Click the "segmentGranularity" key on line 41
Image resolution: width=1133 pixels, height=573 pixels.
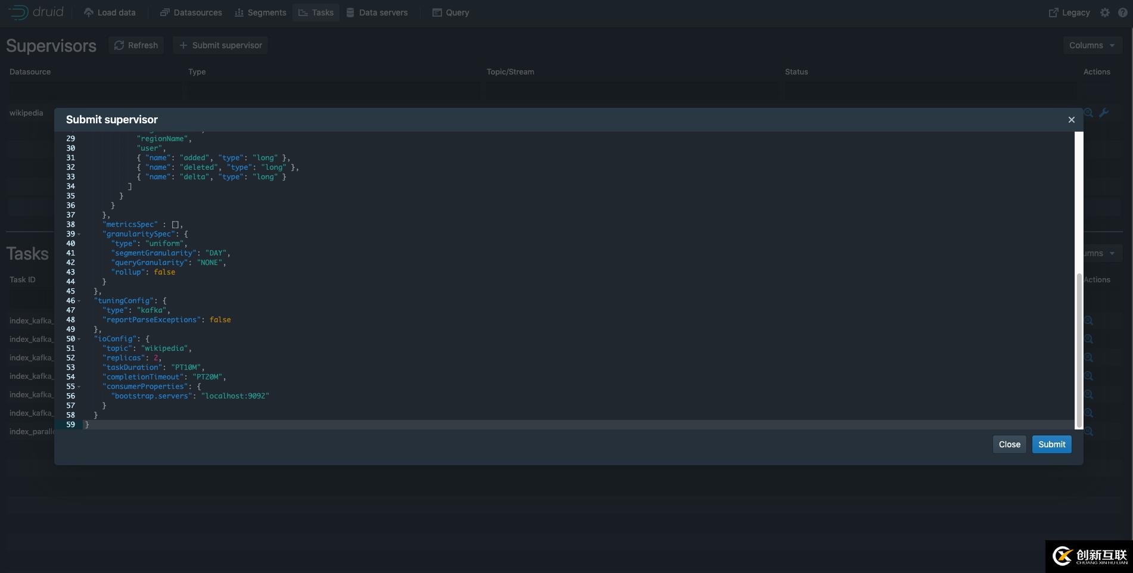(x=154, y=253)
